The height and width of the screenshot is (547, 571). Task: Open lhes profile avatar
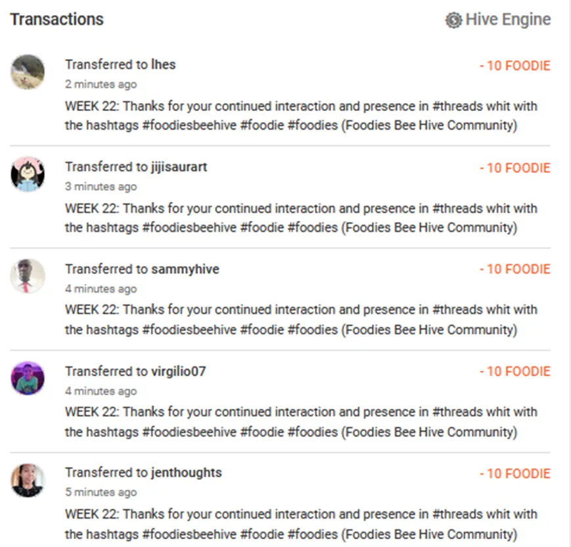click(x=28, y=72)
